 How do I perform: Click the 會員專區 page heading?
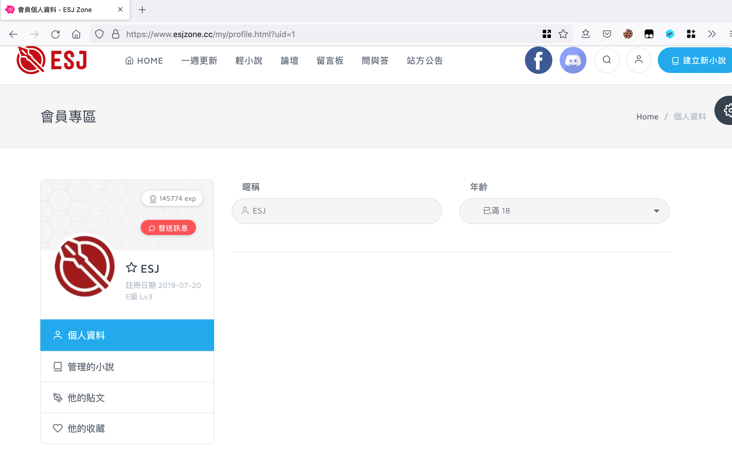[68, 117]
